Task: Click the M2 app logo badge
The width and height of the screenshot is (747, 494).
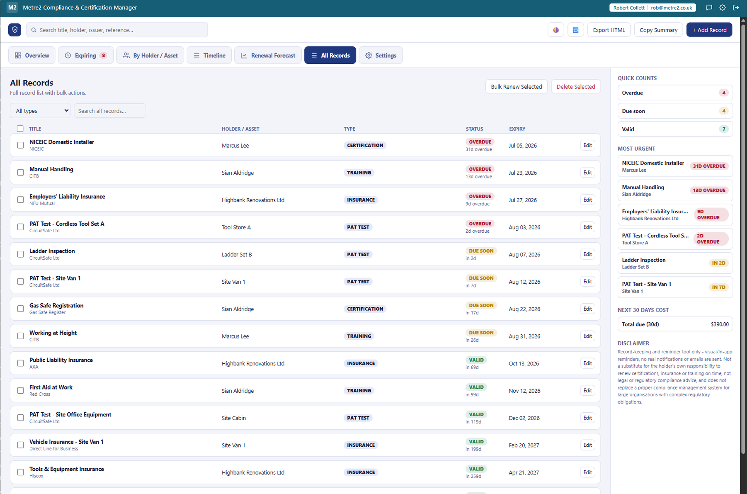Action: pyautogui.click(x=12, y=7)
